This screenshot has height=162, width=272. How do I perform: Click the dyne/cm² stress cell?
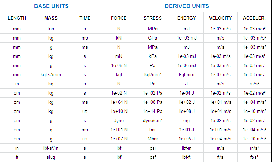pos(153,120)
